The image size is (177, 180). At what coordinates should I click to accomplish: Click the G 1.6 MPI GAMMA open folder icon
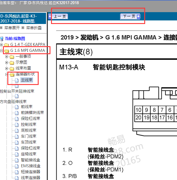[x=6, y=51]
